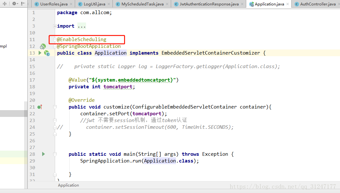
Task: Click the @SpringBootApplication annotation
Action: tap(89, 46)
